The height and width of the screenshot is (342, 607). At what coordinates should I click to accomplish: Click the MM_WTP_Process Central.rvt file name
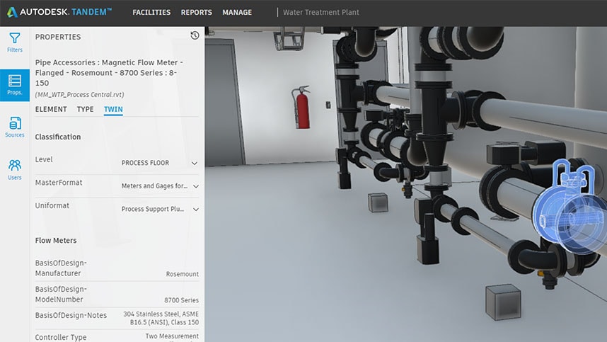click(x=80, y=94)
